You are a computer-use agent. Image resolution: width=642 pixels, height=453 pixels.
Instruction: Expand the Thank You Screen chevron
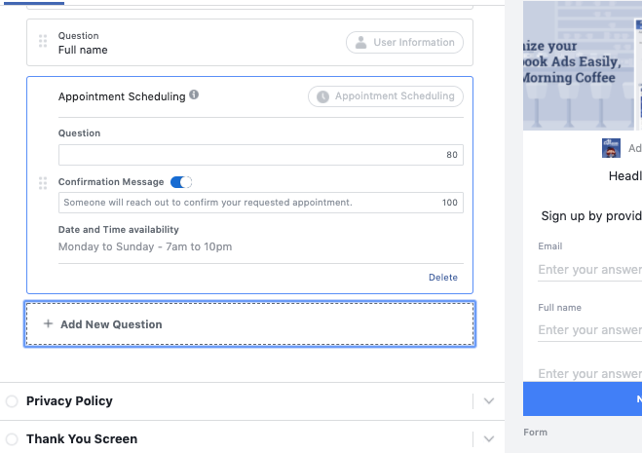pos(489,439)
